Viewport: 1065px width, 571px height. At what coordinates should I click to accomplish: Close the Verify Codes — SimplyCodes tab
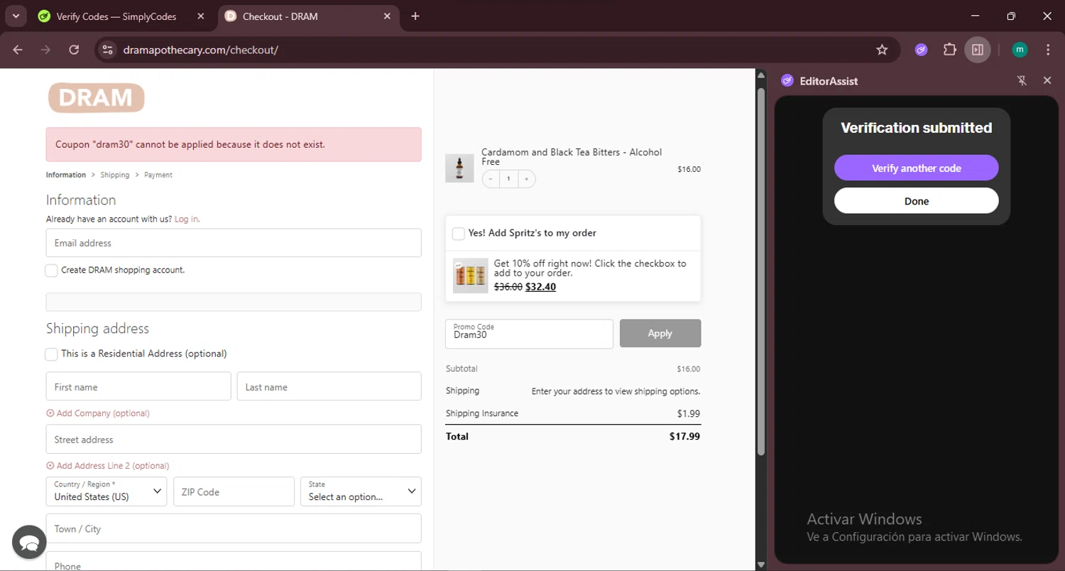point(201,16)
